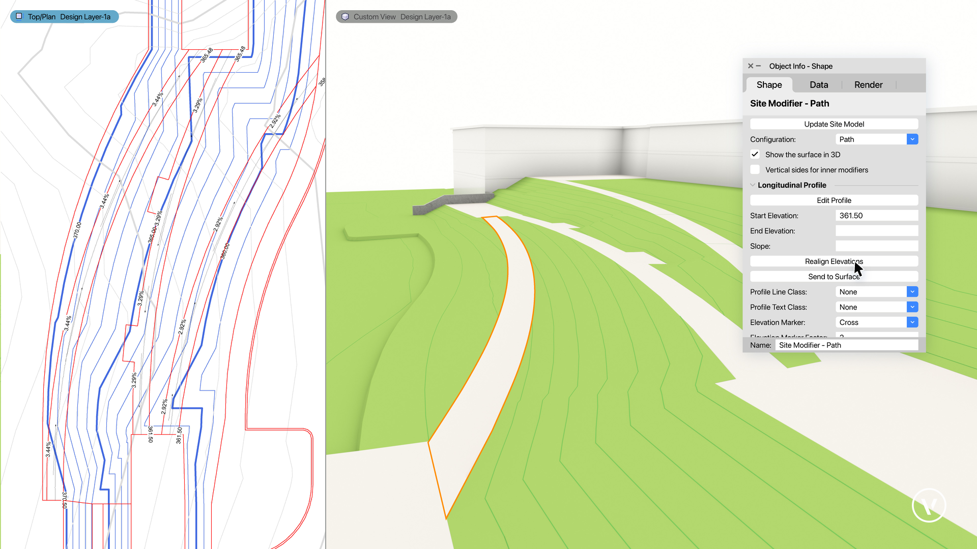Click the Start Elevation input field
This screenshot has height=549, width=977.
876,215
